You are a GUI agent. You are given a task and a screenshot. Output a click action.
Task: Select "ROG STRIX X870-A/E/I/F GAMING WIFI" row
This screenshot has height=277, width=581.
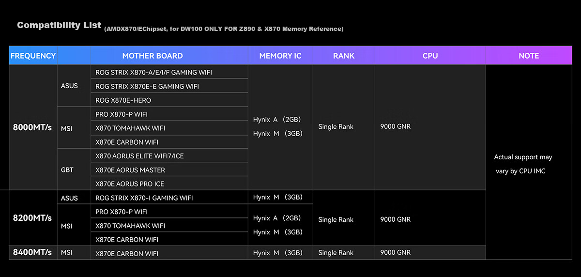click(x=169, y=72)
